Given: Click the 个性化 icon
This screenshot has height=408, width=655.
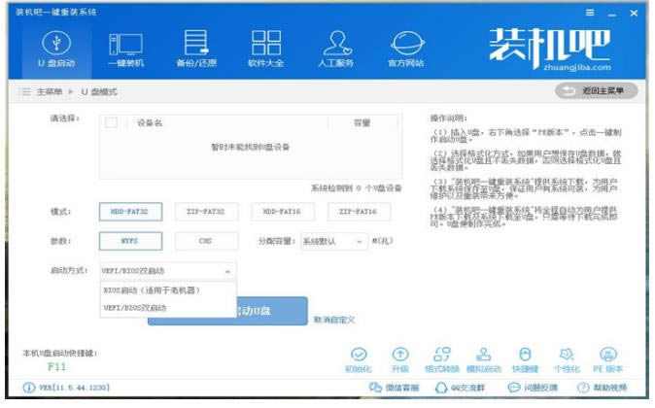Looking at the screenshot, I should coord(567,360).
